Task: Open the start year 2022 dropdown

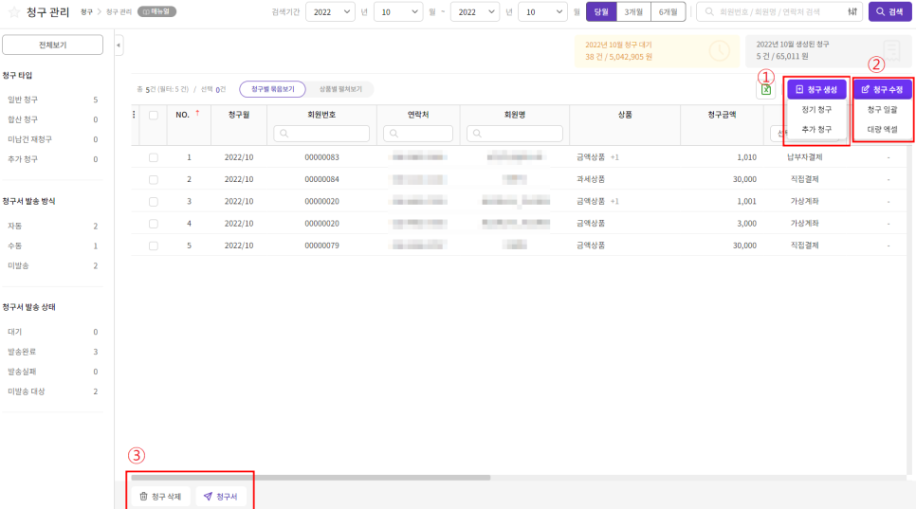Action: pyautogui.click(x=330, y=11)
